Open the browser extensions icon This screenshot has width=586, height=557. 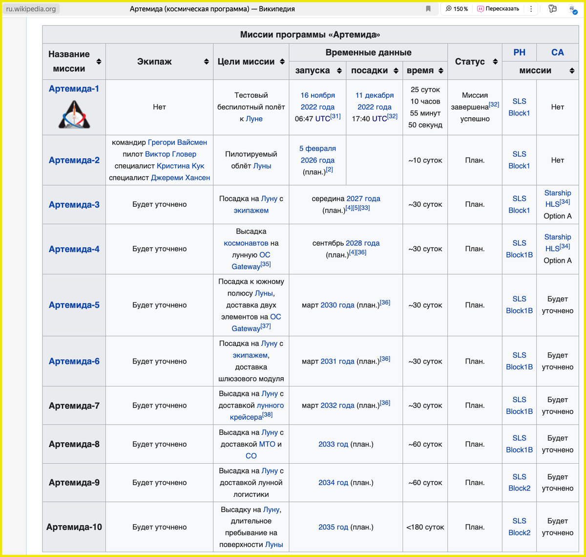[552, 9]
